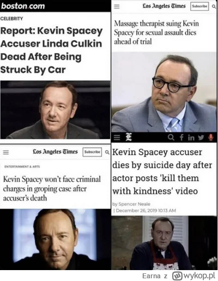This screenshot has height=281, width=218.
Task: Click the Examiner 'E' logo icon
Action: coord(129,137)
